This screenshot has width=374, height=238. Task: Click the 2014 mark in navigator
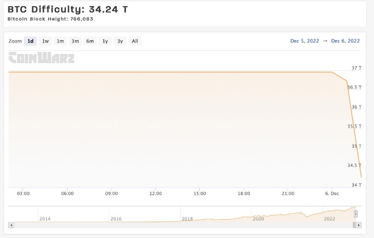tap(45, 219)
